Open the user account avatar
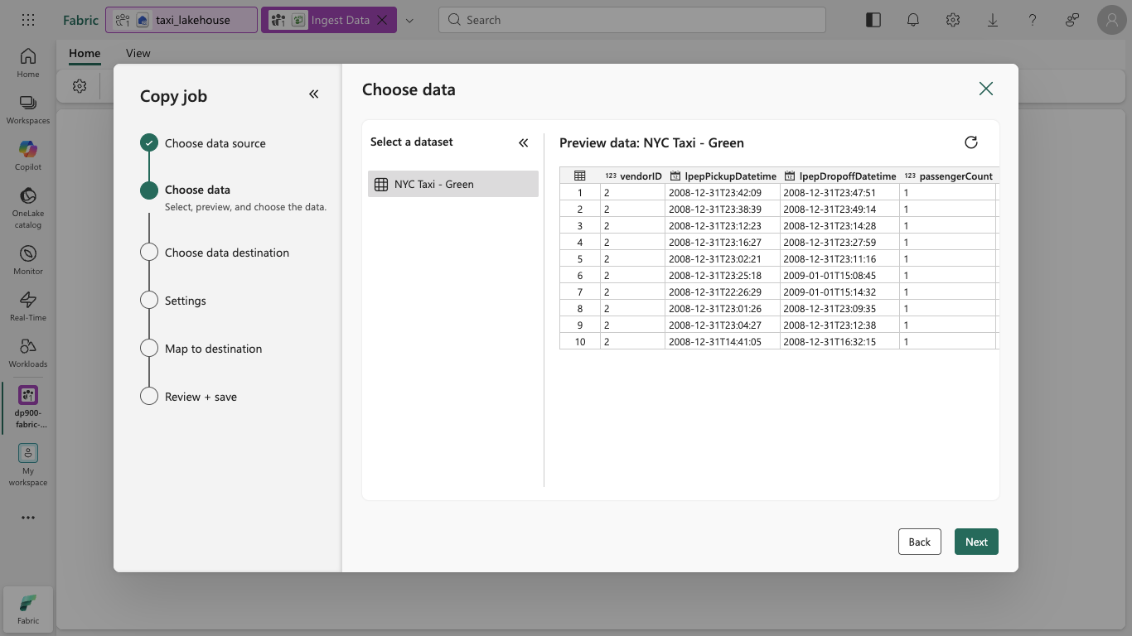This screenshot has width=1132, height=636. (1112, 20)
